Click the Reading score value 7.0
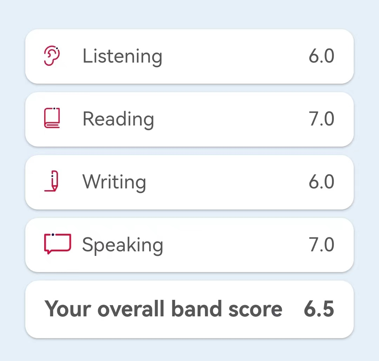Screen dimensions: 379x361 click(321, 119)
